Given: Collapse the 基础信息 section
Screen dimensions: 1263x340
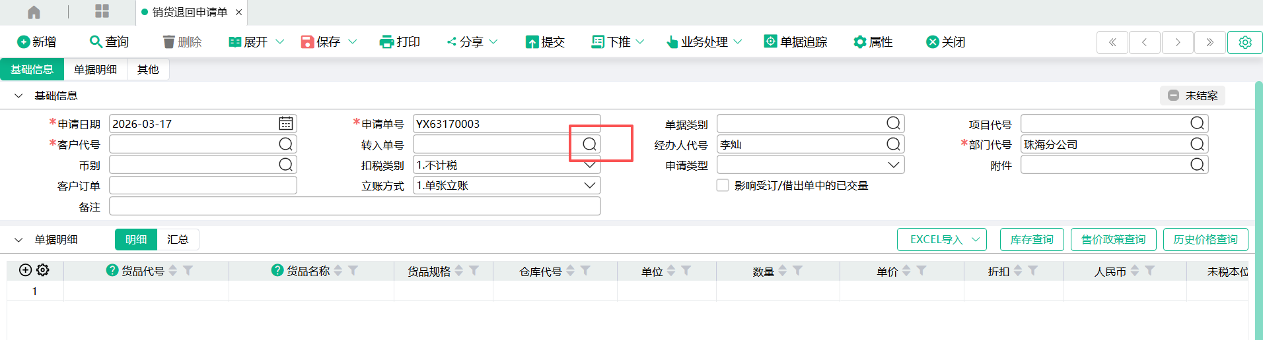Looking at the screenshot, I should point(18,96).
